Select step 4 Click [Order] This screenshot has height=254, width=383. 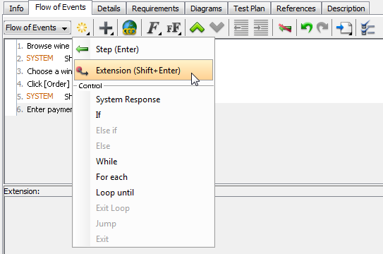[x=44, y=84]
